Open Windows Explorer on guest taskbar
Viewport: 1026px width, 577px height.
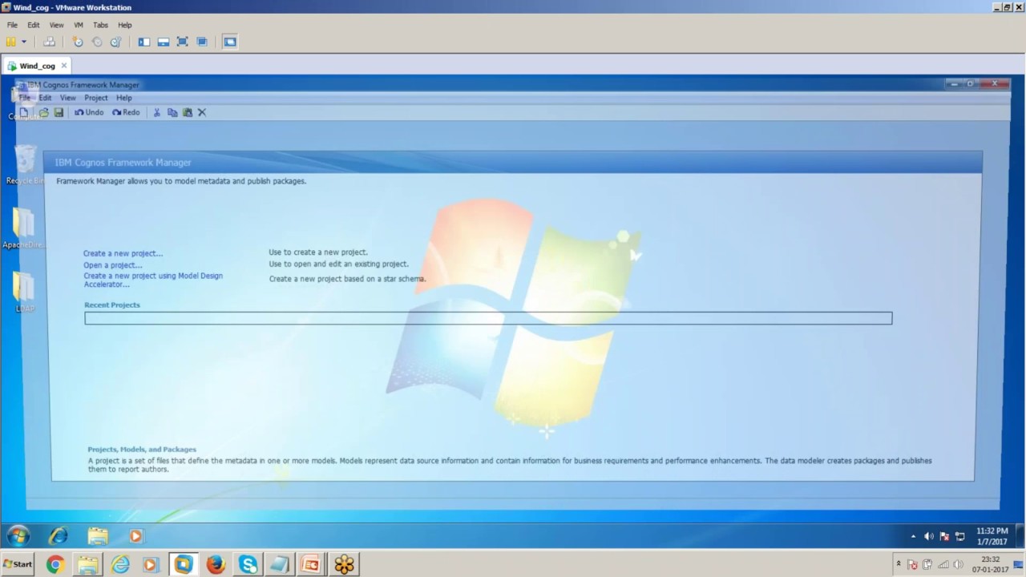[98, 535]
